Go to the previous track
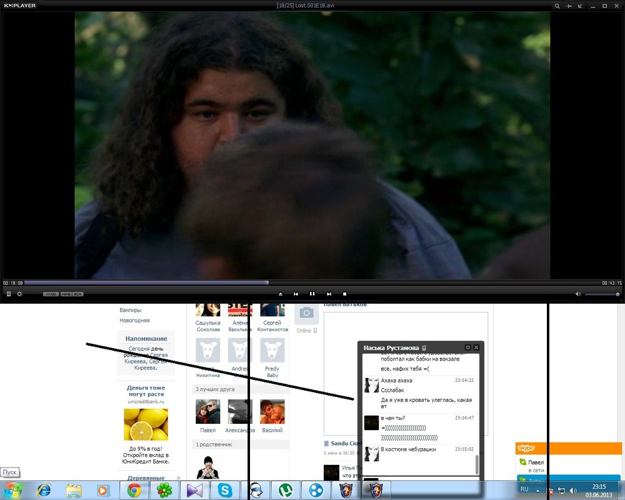Screen dimensions: 625x500 click(296, 294)
